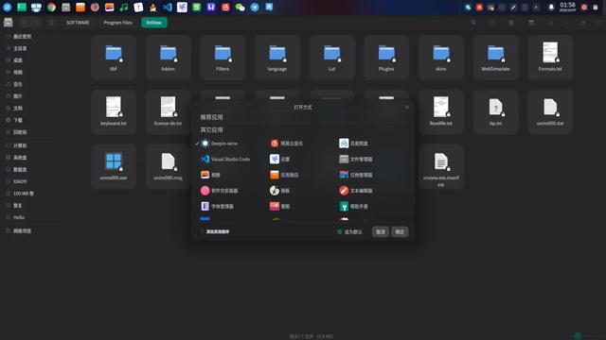Image resolution: width=606 pixels, height=340 pixels.
Task: Select the tip.ini file
Action: pos(495,112)
